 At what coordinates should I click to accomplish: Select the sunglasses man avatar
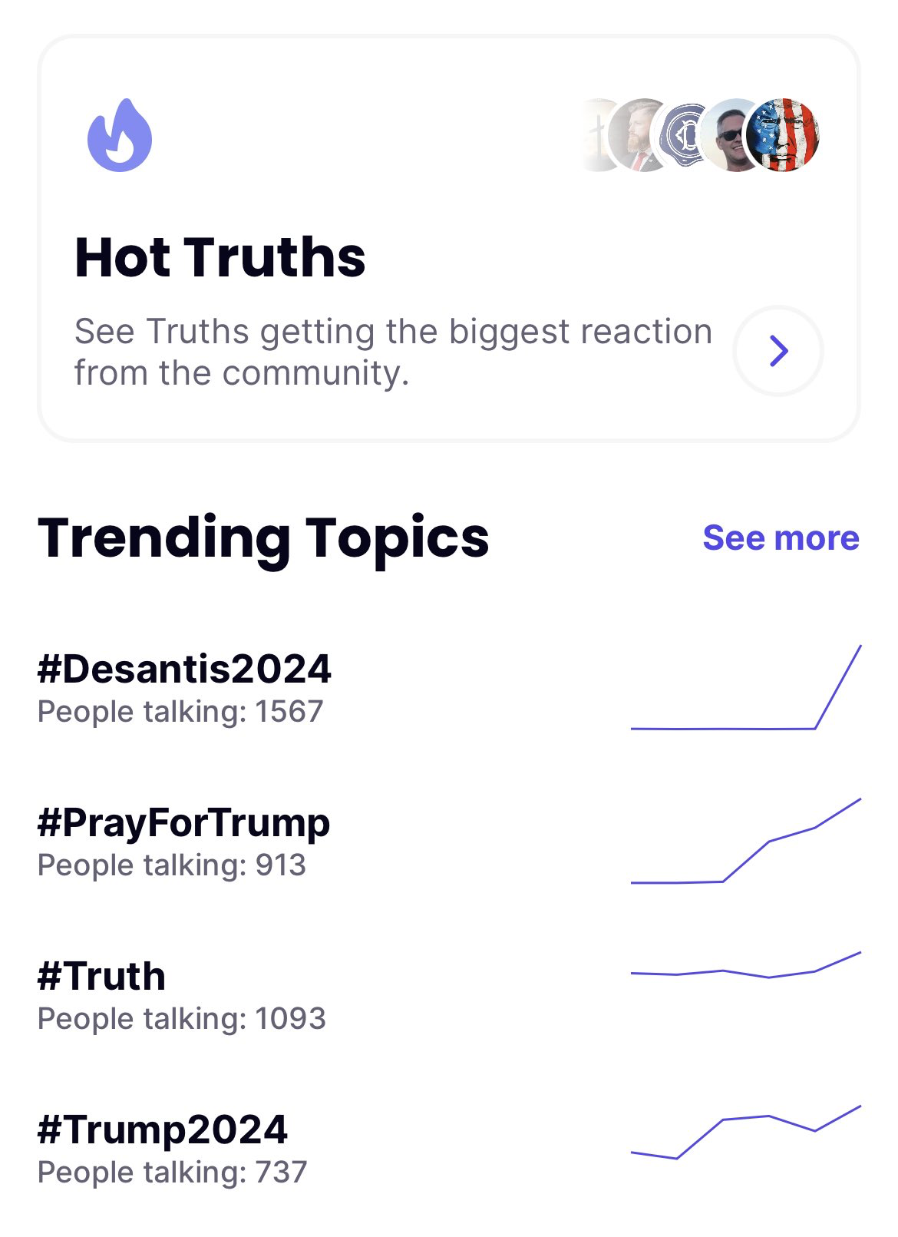pos(733,135)
